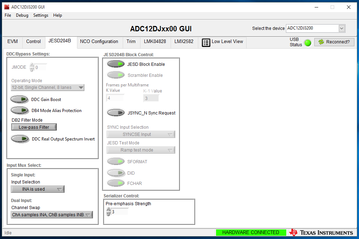Click the Pre-emphasis Strength value field
The height and width of the screenshot is (239, 359).
(120, 212)
